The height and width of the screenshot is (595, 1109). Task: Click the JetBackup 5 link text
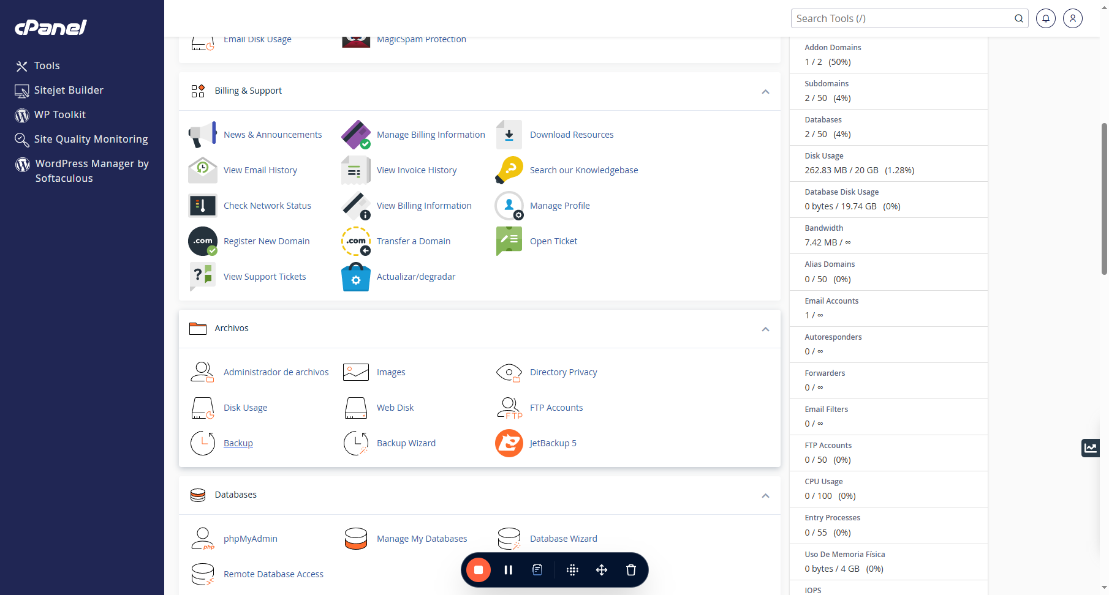pyautogui.click(x=553, y=443)
